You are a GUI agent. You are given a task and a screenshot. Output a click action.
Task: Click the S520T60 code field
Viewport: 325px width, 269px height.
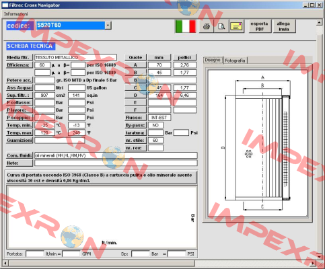point(71,26)
